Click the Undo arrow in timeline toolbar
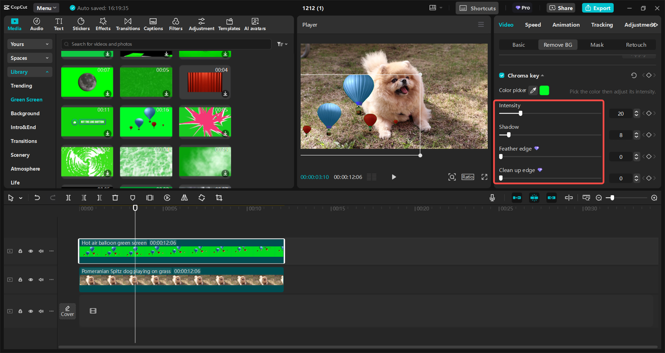The width and height of the screenshot is (665, 353). [x=37, y=198]
